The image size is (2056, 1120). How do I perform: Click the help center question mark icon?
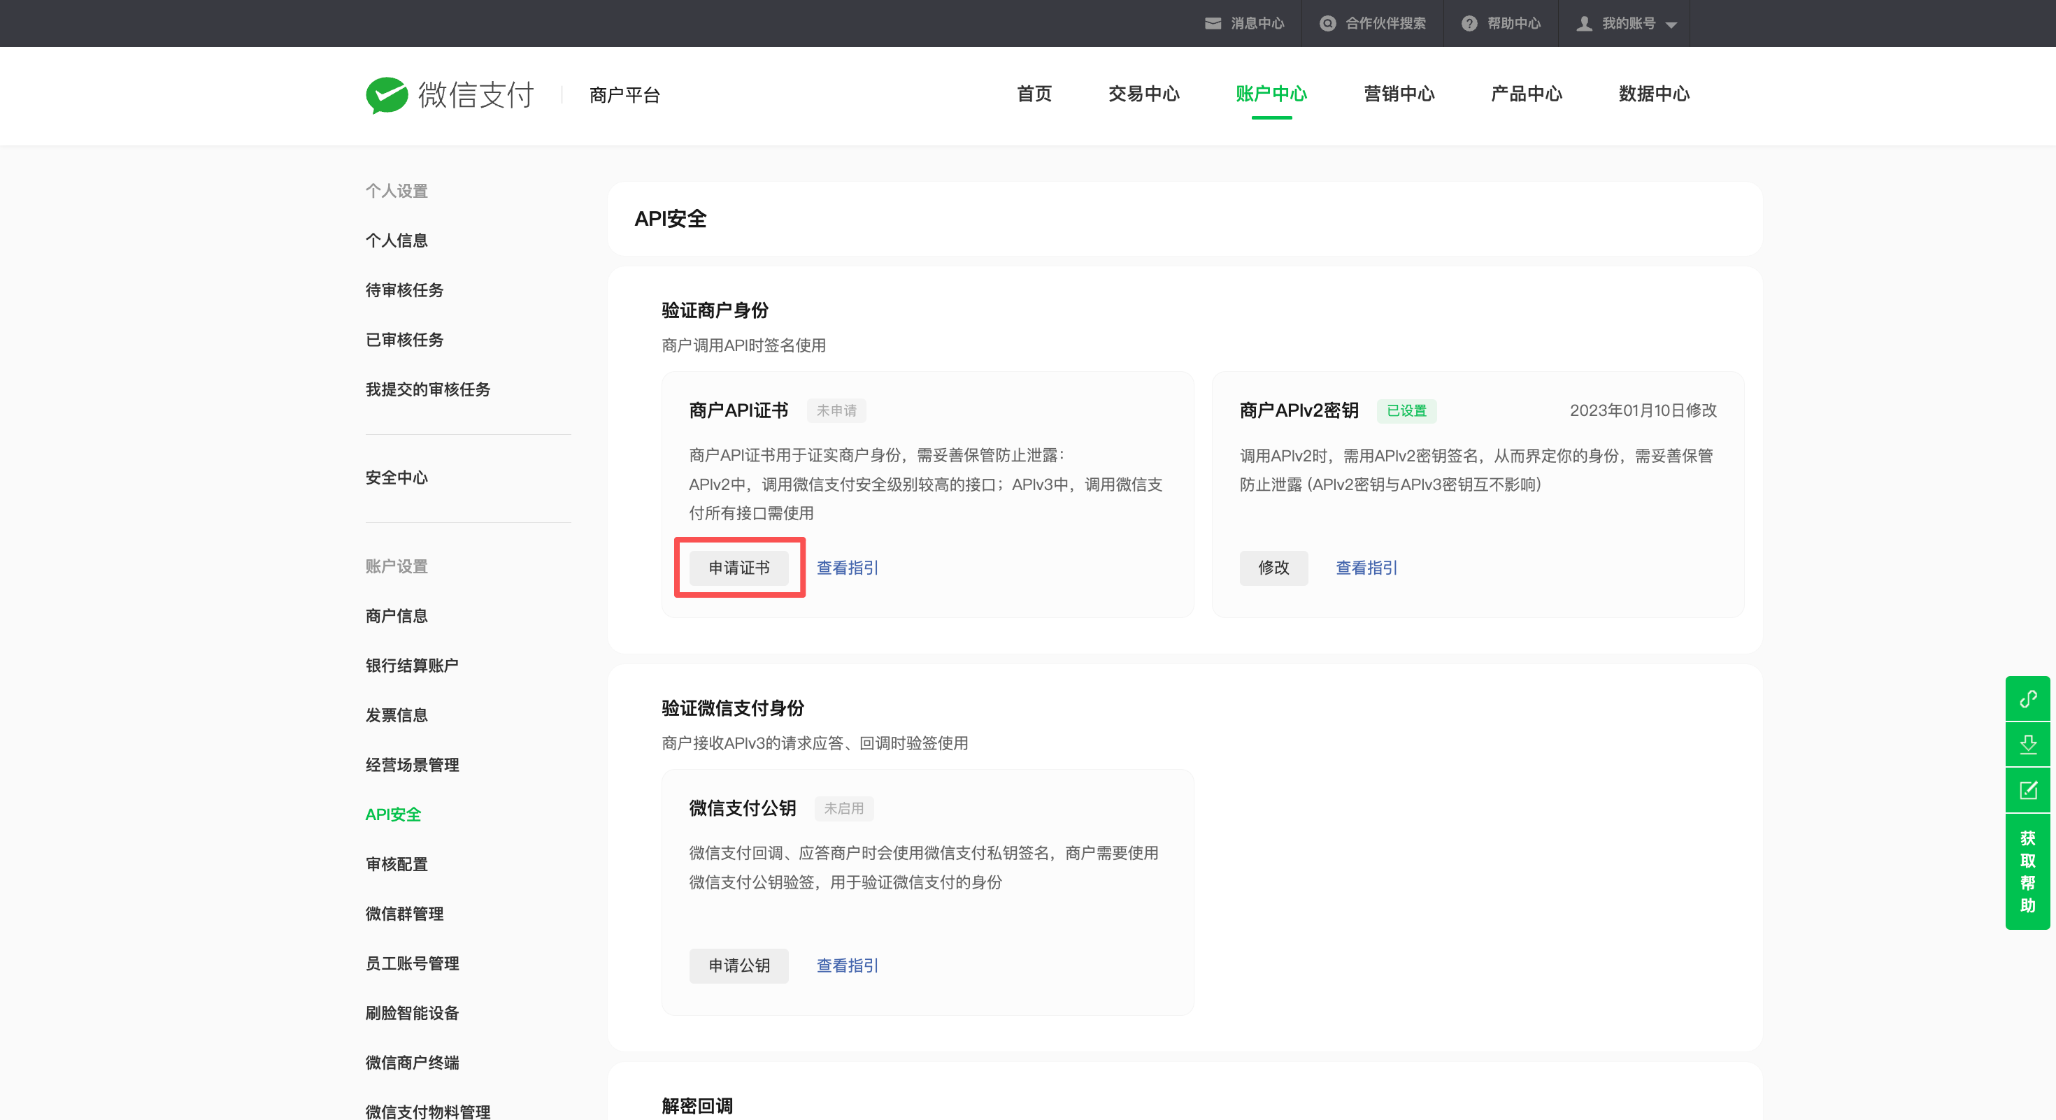(x=1469, y=23)
